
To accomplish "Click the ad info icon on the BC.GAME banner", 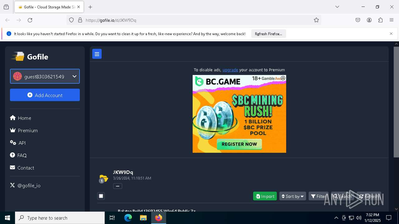I will coord(283,78).
